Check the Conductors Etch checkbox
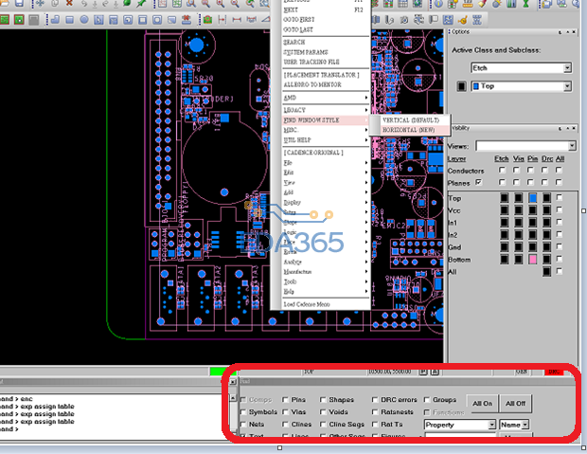This screenshot has height=454, width=587. pyautogui.click(x=502, y=171)
